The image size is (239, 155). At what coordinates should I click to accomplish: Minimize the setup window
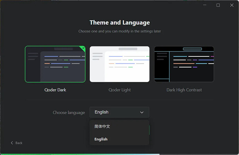pyautogui.click(x=204, y=5)
